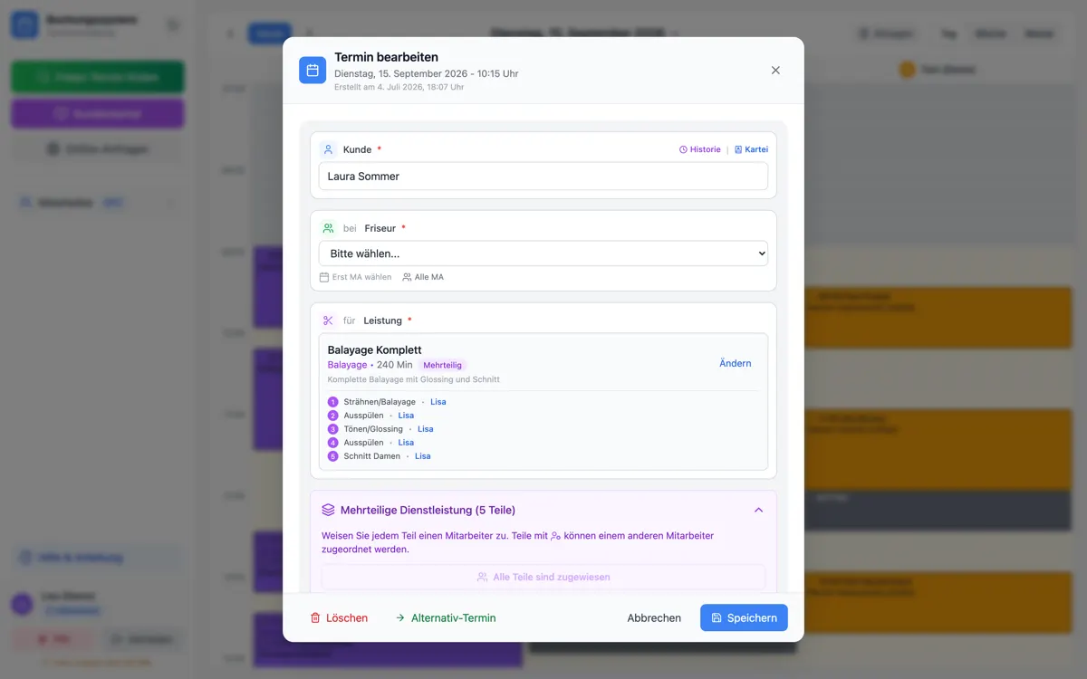Click the Leistung scissors icon
This screenshot has width=1087, height=679.
pos(328,320)
